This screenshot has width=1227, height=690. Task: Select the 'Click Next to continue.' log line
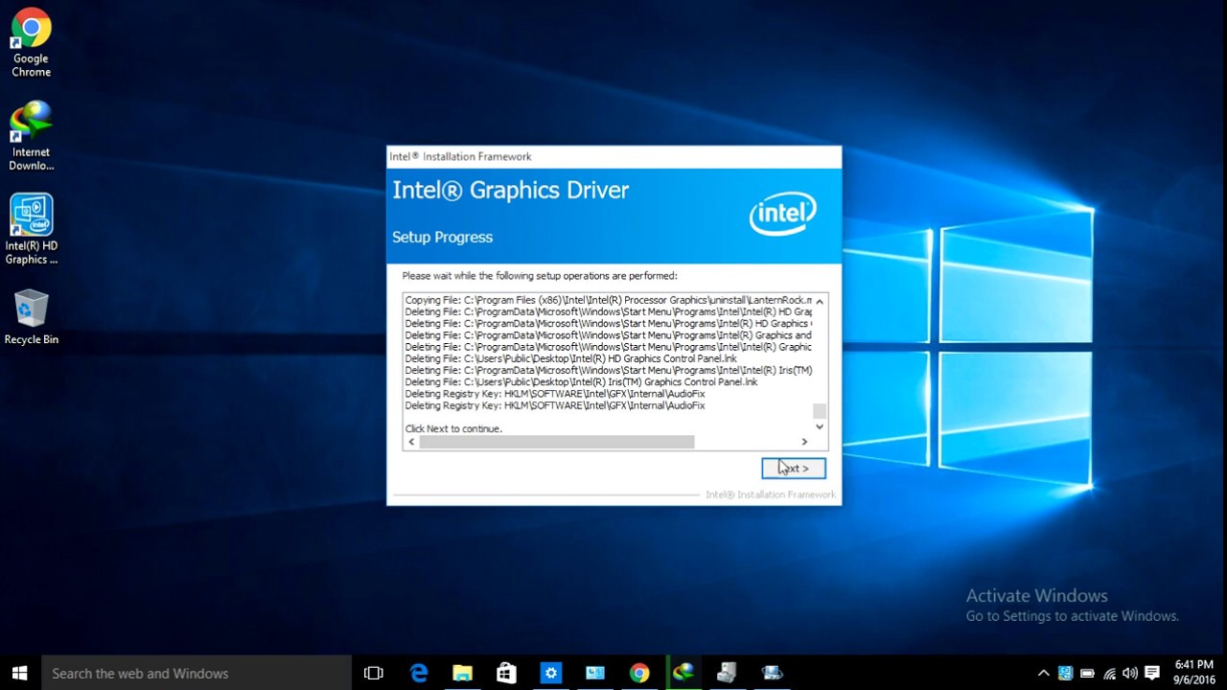[453, 428]
